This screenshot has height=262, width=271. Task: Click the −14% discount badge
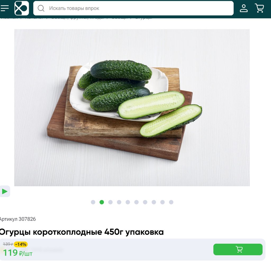(21, 244)
